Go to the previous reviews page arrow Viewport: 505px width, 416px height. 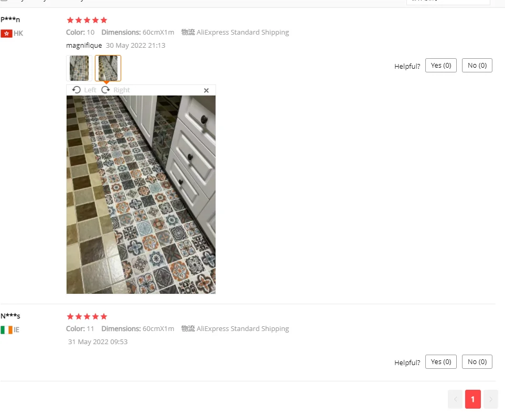click(x=455, y=399)
